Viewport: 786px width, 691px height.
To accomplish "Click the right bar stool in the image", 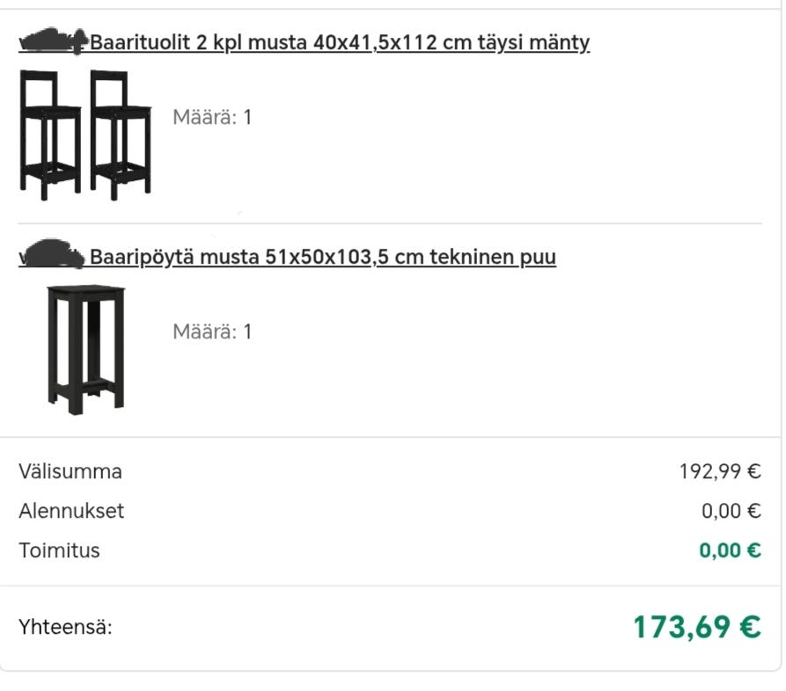I will pos(121,135).
